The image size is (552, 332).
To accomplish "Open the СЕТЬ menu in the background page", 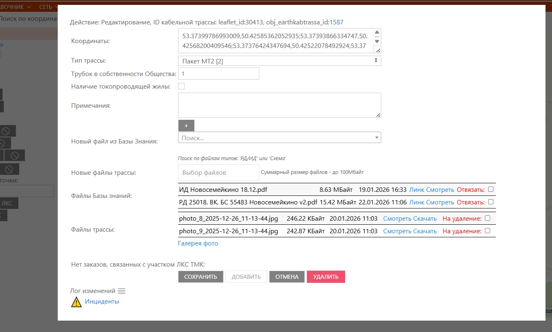I will [48, 7].
